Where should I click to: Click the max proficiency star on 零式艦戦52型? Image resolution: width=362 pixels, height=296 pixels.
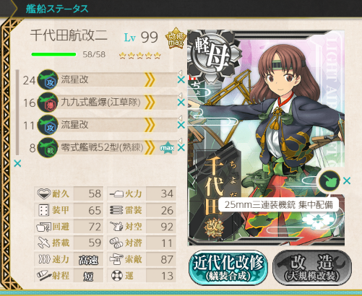click(x=167, y=147)
